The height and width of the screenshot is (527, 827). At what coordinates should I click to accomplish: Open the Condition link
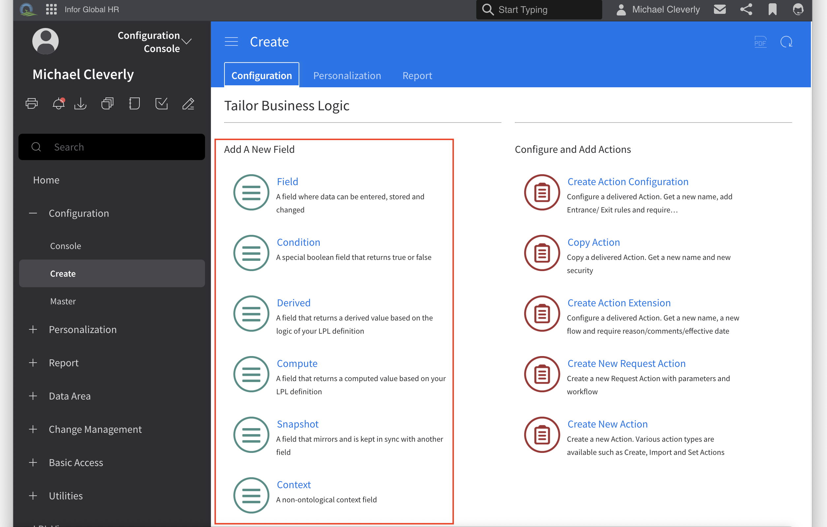298,242
